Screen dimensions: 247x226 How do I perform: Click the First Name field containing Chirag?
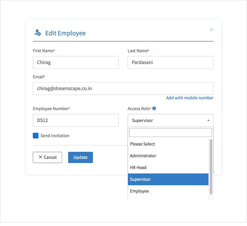point(75,62)
